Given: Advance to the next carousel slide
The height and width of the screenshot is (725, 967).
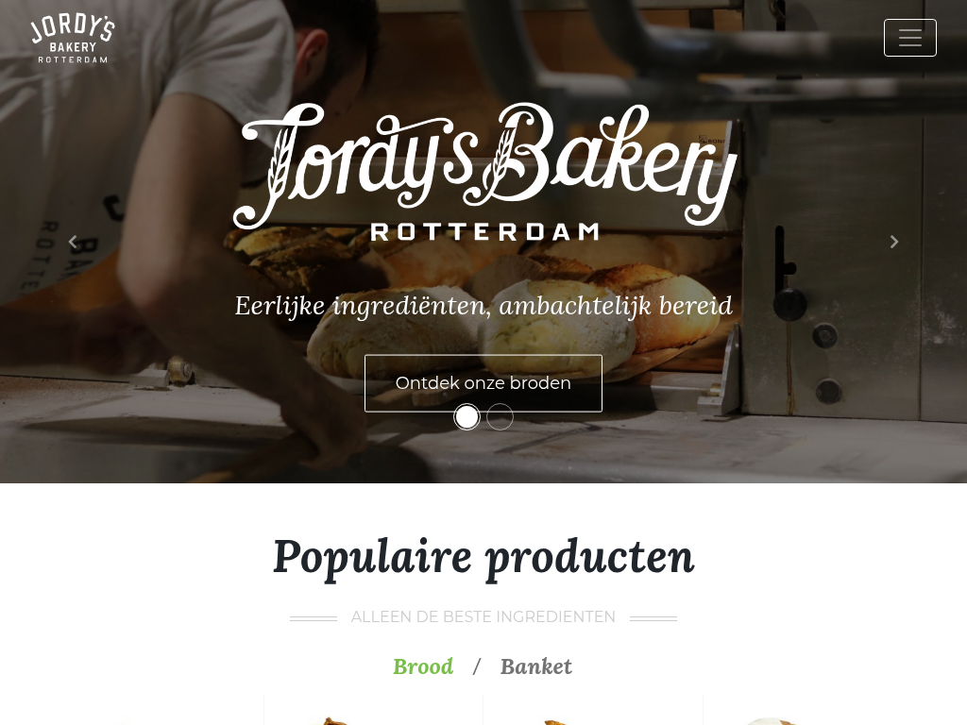Looking at the screenshot, I should (893, 242).
